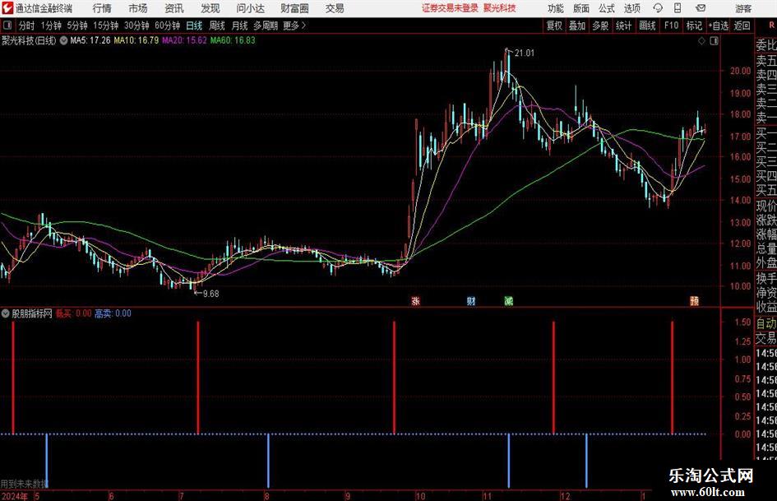Select the 日线 period tab
777x501 pixels.
click(194, 26)
